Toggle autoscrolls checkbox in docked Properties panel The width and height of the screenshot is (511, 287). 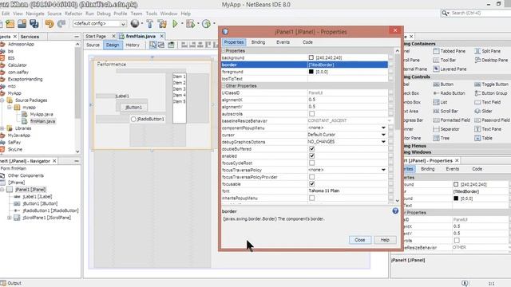tap(457, 241)
